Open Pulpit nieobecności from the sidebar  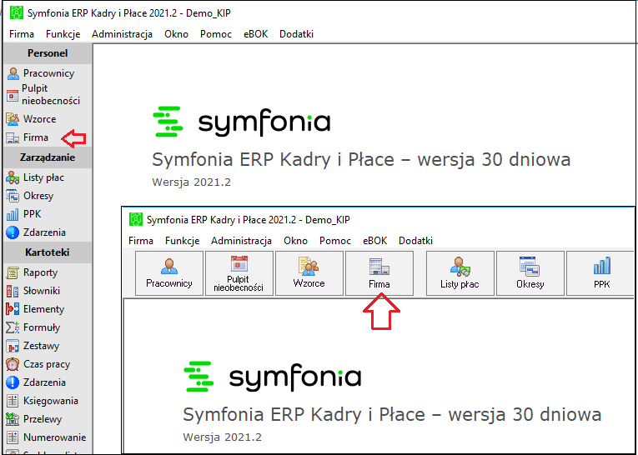click(x=43, y=94)
